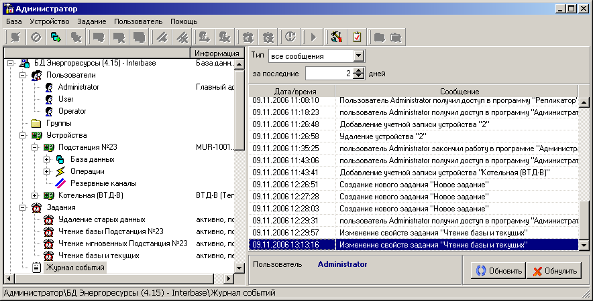593x301 pixels.
Task: Collapse the Подстанция №23 node
Action: click(34, 147)
